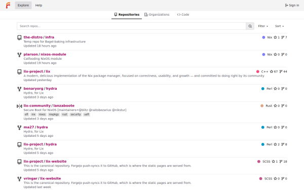Viewport: 304px width, 190px height.
Task: Select the efi topic tag
Action: pos(26,115)
